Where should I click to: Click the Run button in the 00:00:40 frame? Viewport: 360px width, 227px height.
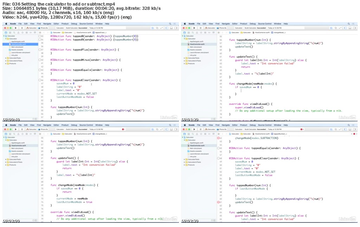[15, 28]
